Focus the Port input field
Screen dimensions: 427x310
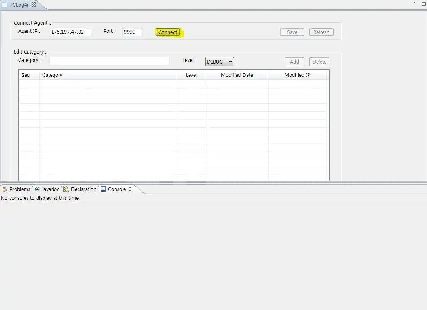point(133,32)
